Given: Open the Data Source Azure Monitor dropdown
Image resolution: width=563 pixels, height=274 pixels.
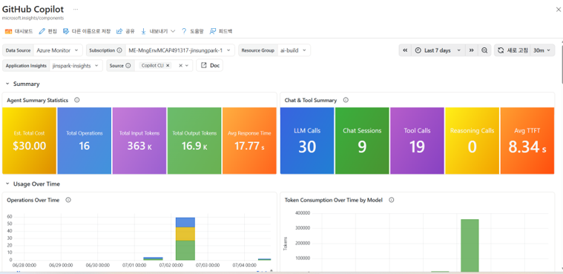Looking at the screenshot, I should pyautogui.click(x=57, y=50).
